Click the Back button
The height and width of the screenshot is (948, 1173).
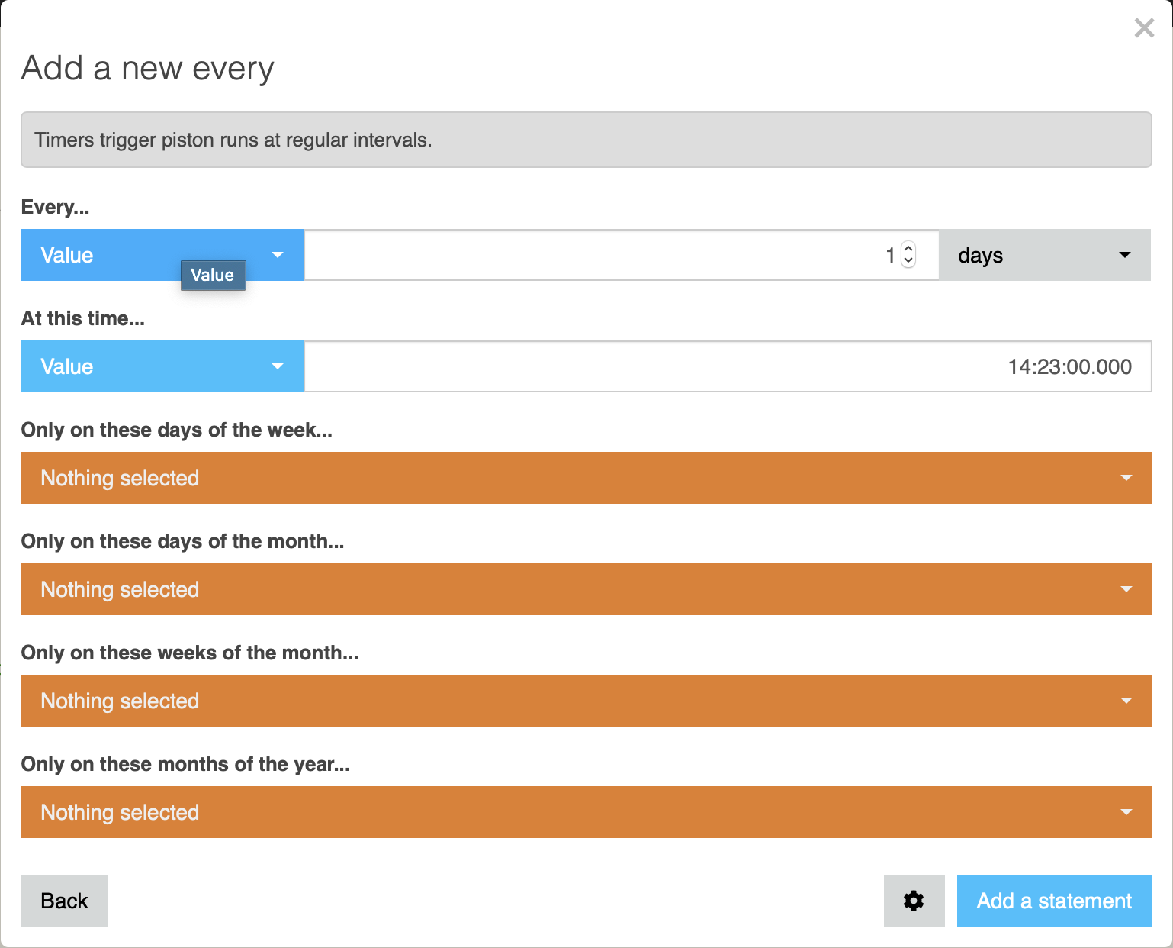click(64, 901)
